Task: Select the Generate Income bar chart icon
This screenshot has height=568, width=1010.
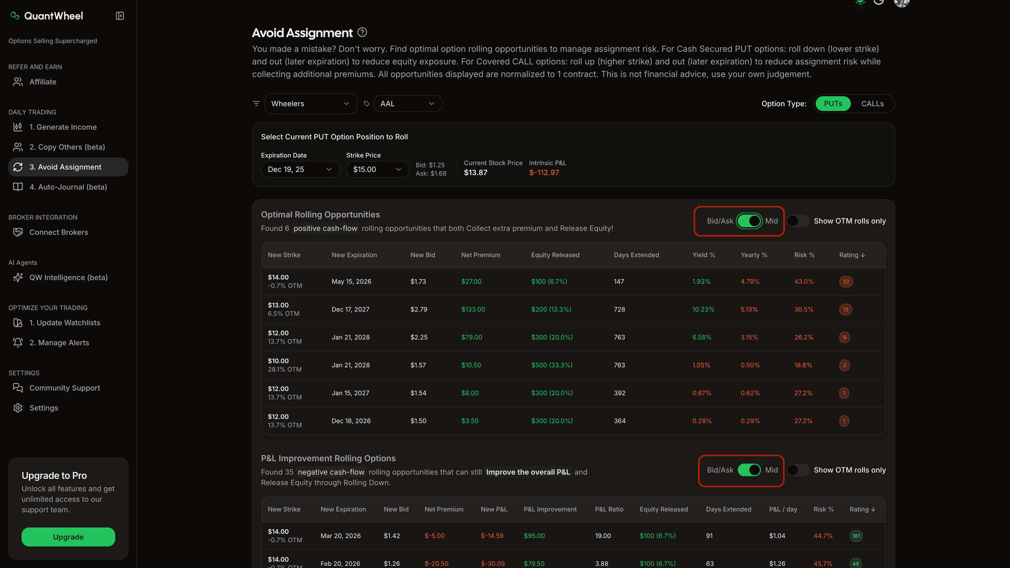Action: [17, 127]
